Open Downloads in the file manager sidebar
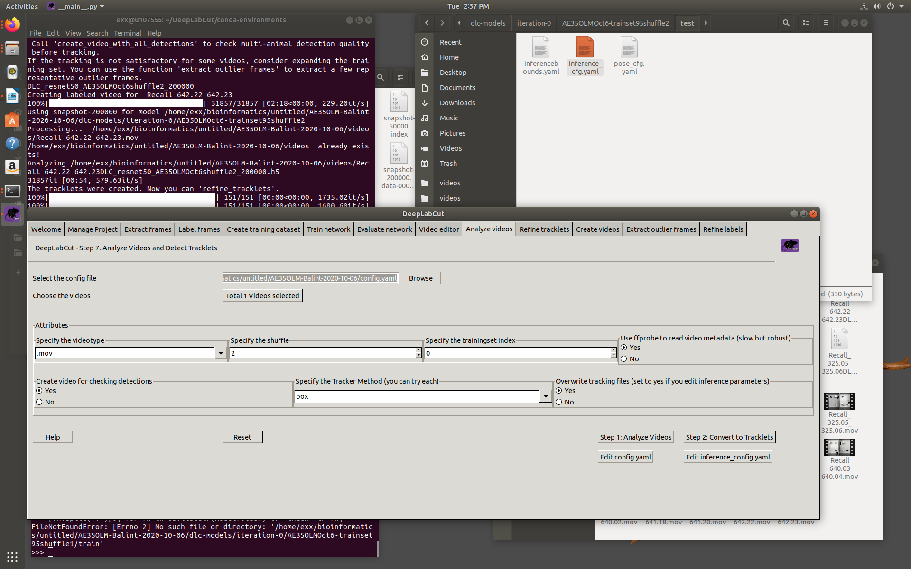 pos(458,102)
